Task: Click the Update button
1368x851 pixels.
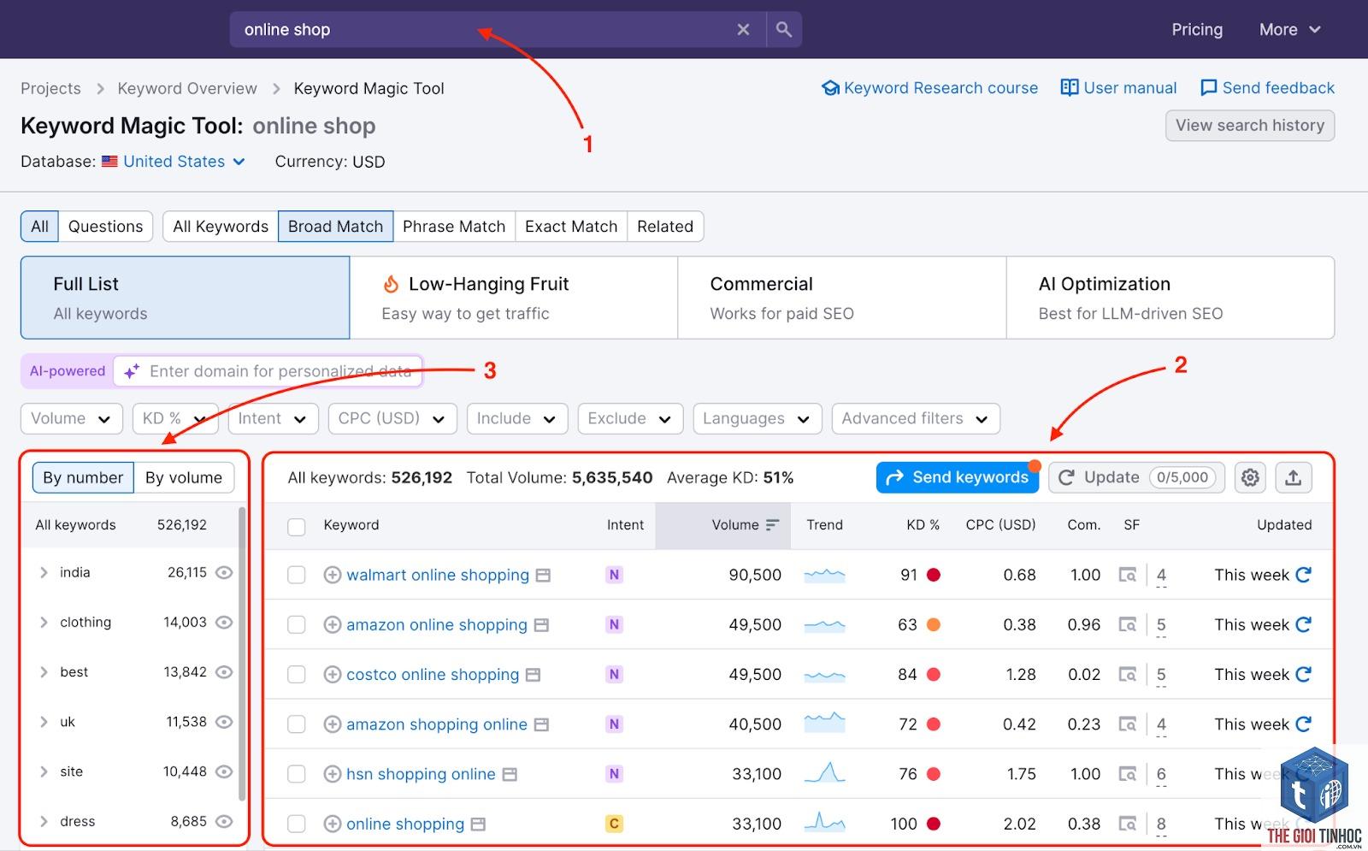Action: coord(1137,477)
